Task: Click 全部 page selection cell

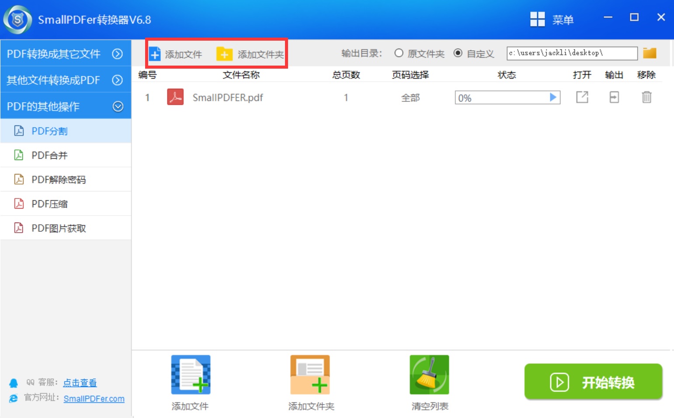Action: 410,98
